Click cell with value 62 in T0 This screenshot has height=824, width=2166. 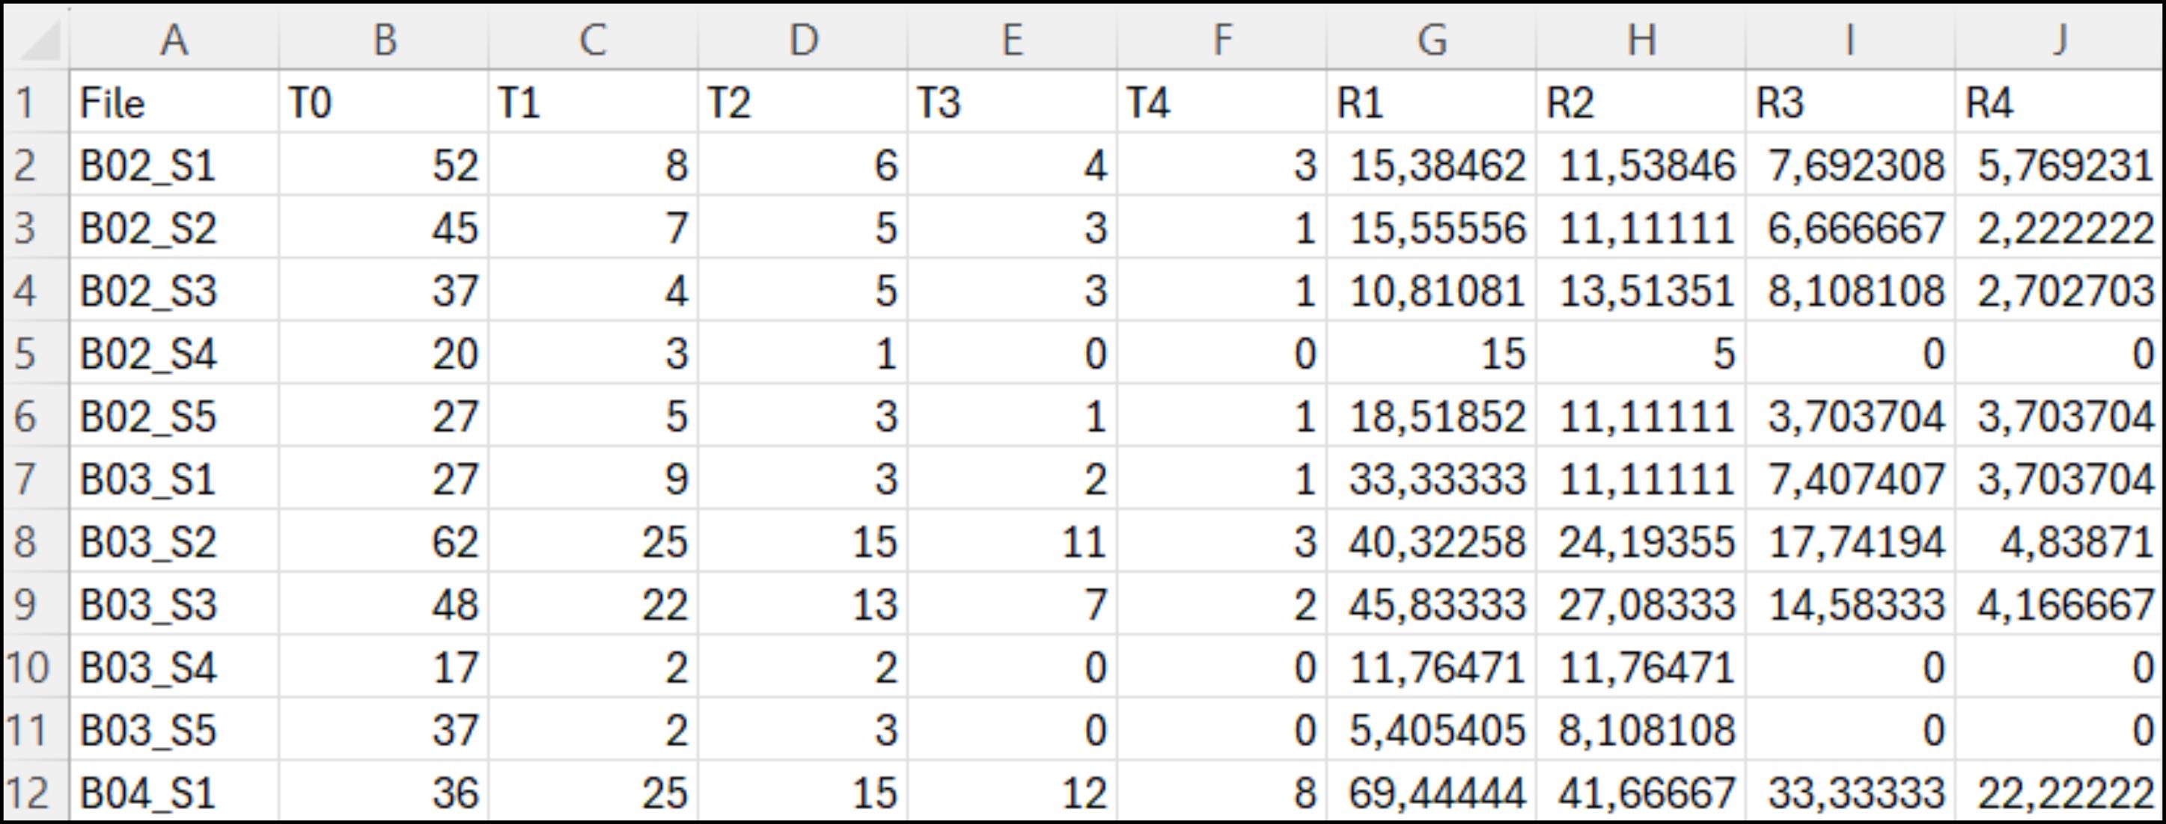coord(383,541)
